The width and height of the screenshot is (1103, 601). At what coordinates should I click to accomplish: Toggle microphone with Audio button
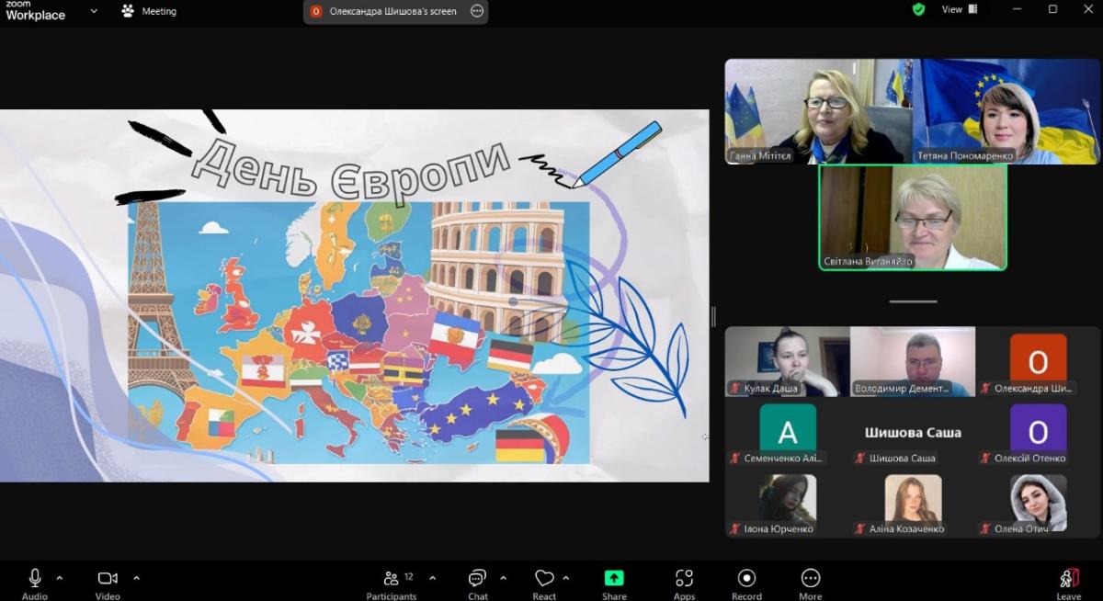click(x=35, y=579)
